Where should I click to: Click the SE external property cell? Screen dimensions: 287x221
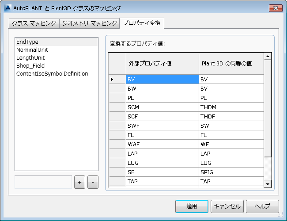(162, 172)
